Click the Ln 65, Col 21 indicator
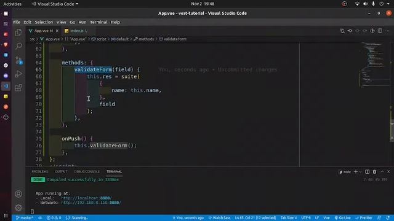394x221 pixels. (x=255, y=218)
